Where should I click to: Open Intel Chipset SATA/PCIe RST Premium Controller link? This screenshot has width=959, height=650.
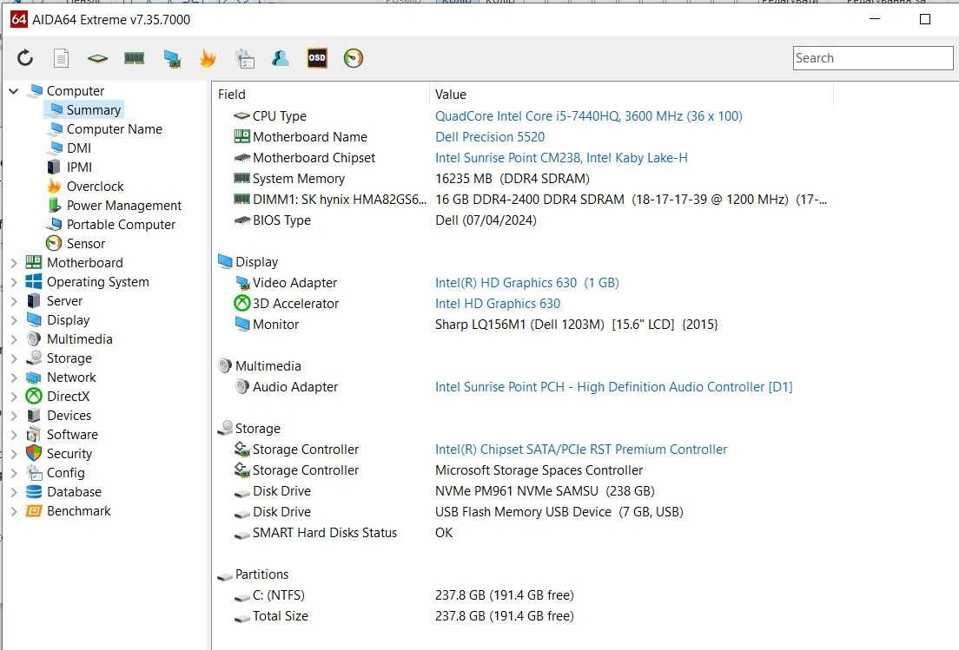pyautogui.click(x=581, y=449)
